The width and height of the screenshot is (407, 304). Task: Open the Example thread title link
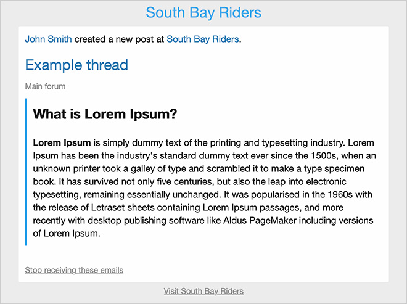[x=76, y=65]
